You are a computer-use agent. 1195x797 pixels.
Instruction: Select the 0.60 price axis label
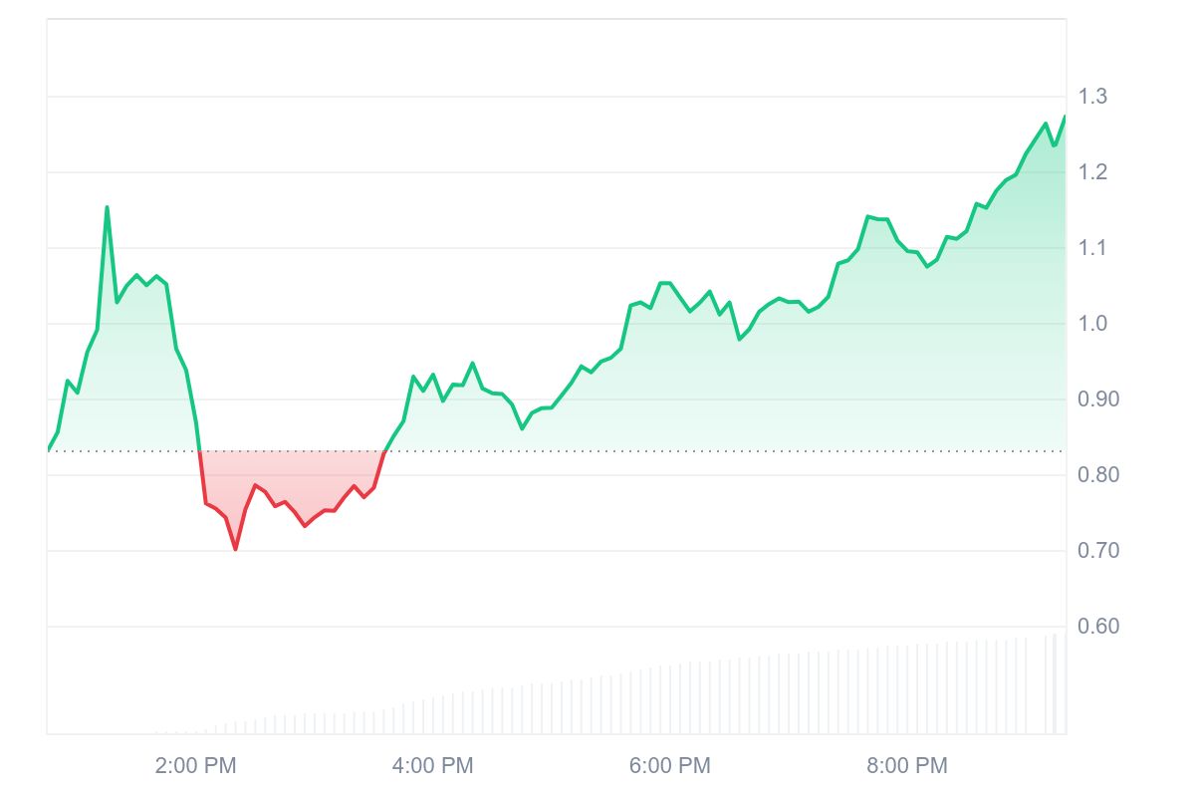[1097, 627]
